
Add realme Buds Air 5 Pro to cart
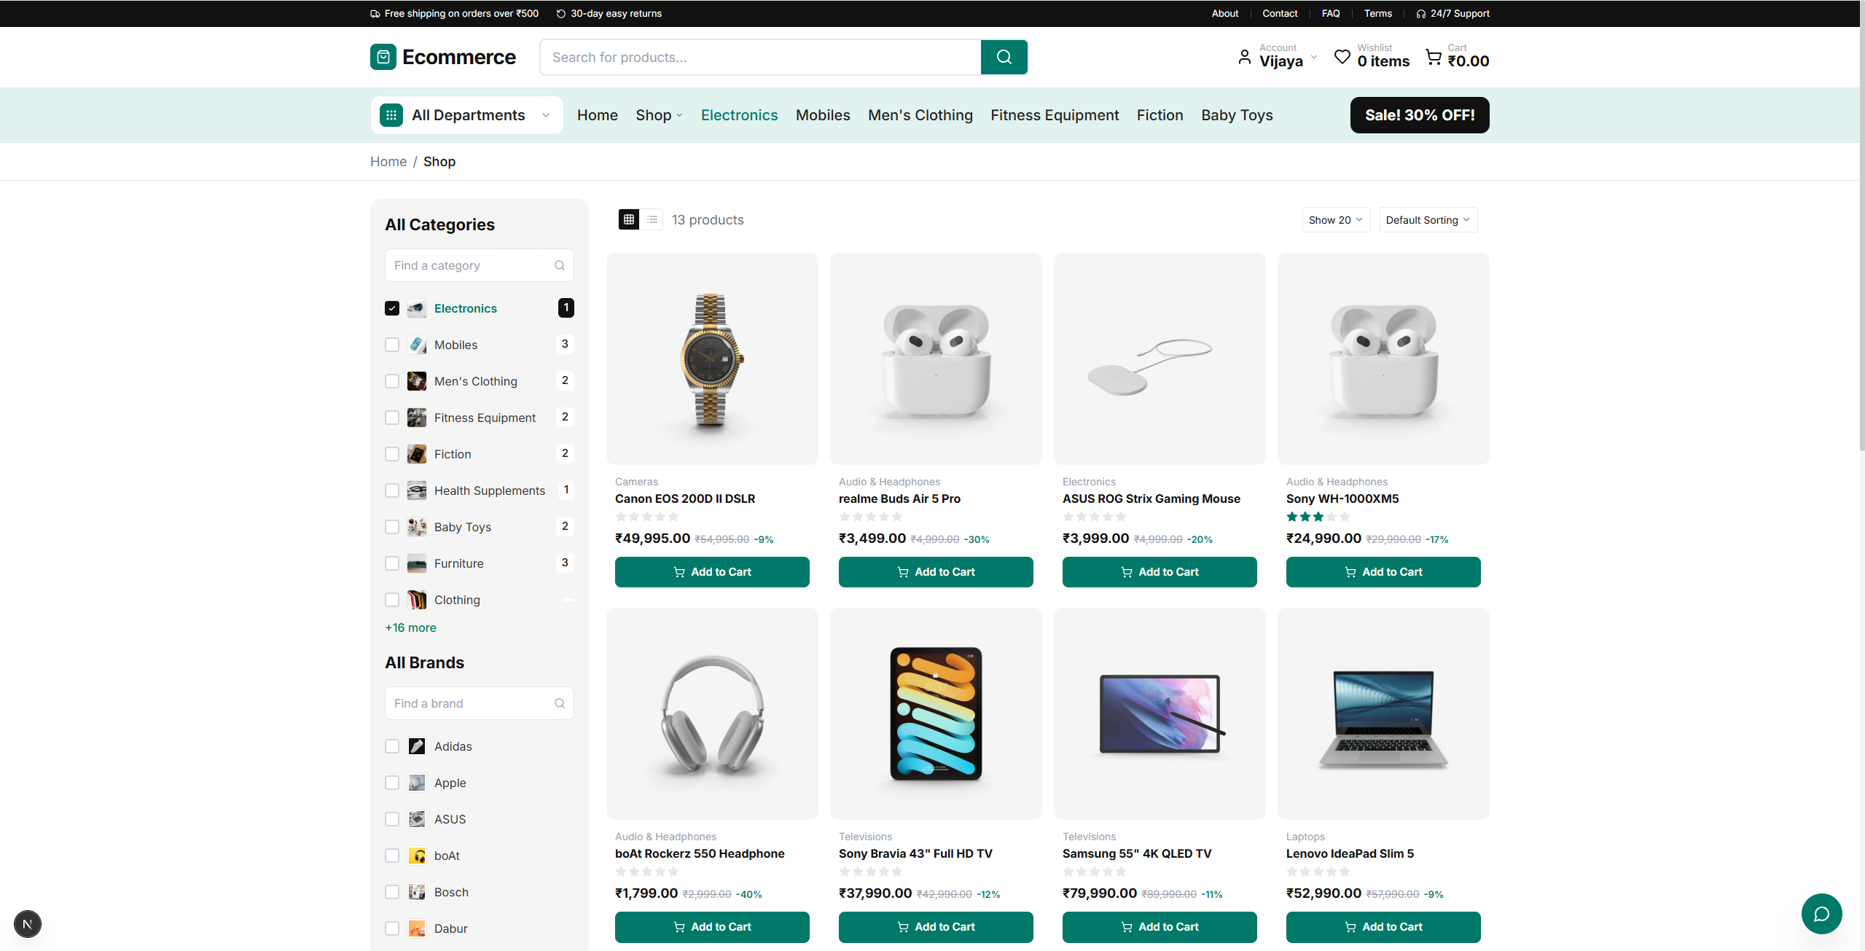(x=936, y=572)
